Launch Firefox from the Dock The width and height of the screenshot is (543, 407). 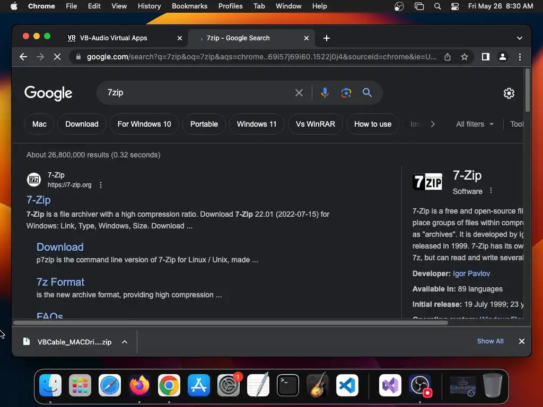139,385
